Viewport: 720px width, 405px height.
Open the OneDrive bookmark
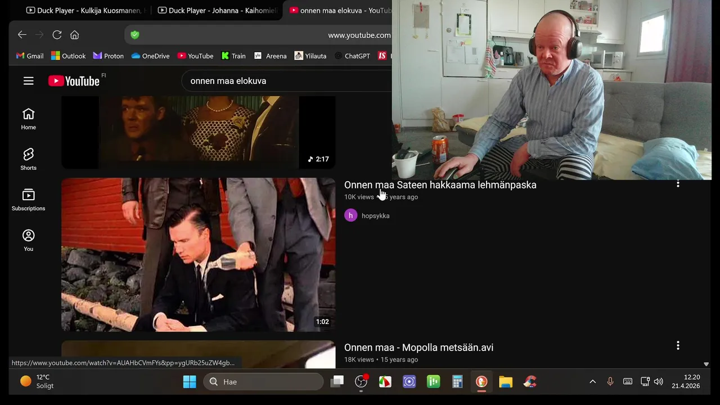(150, 56)
